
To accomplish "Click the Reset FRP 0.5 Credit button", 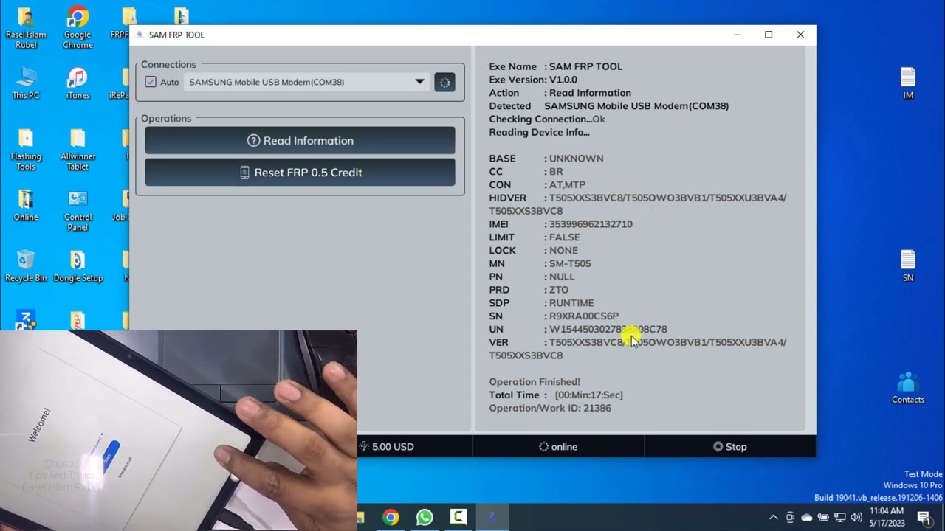I will click(300, 172).
